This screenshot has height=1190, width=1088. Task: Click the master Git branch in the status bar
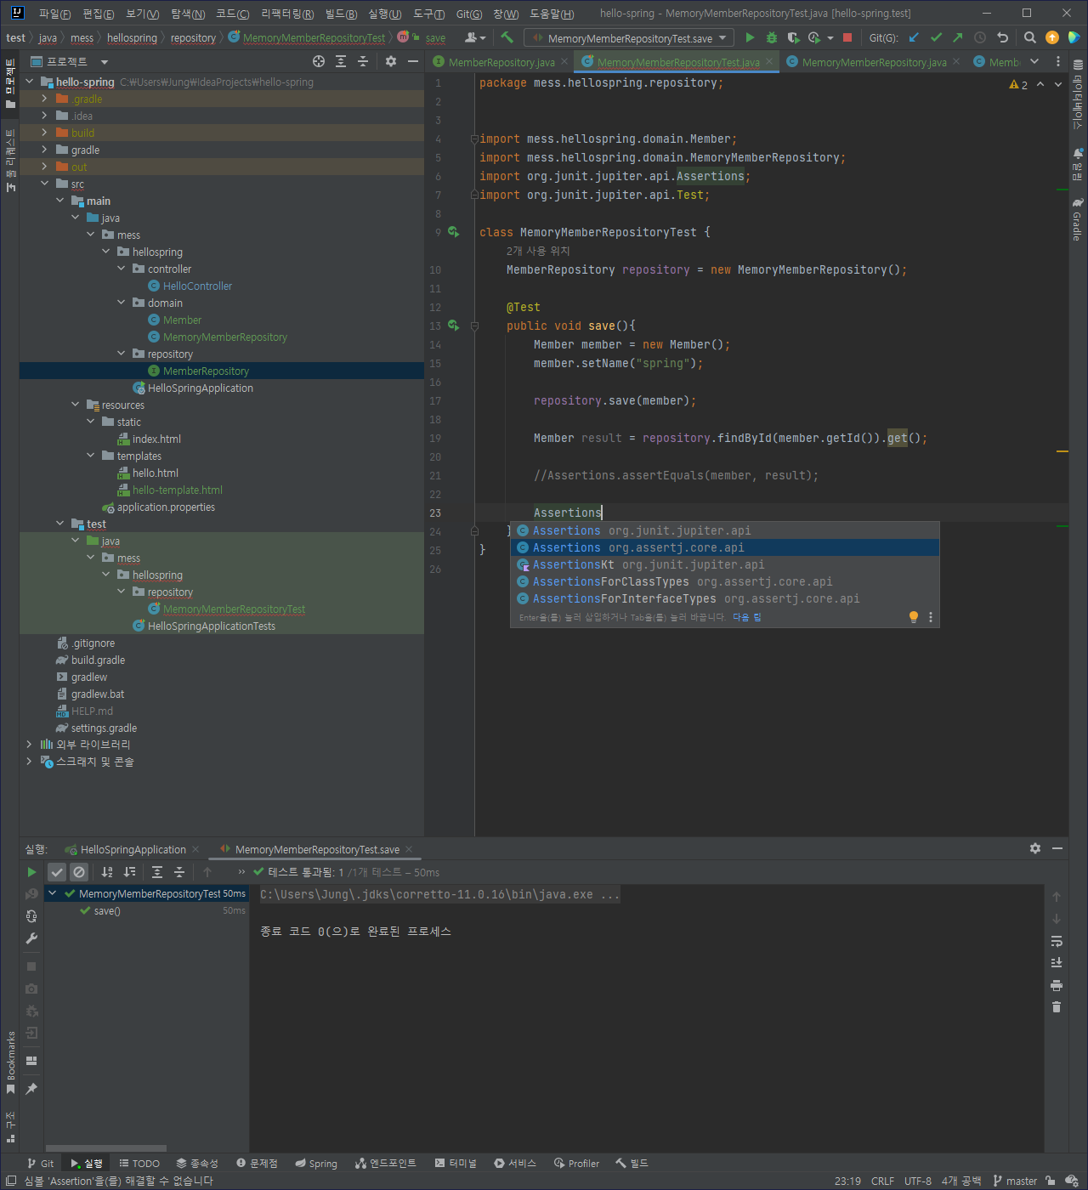[x=1016, y=1181]
